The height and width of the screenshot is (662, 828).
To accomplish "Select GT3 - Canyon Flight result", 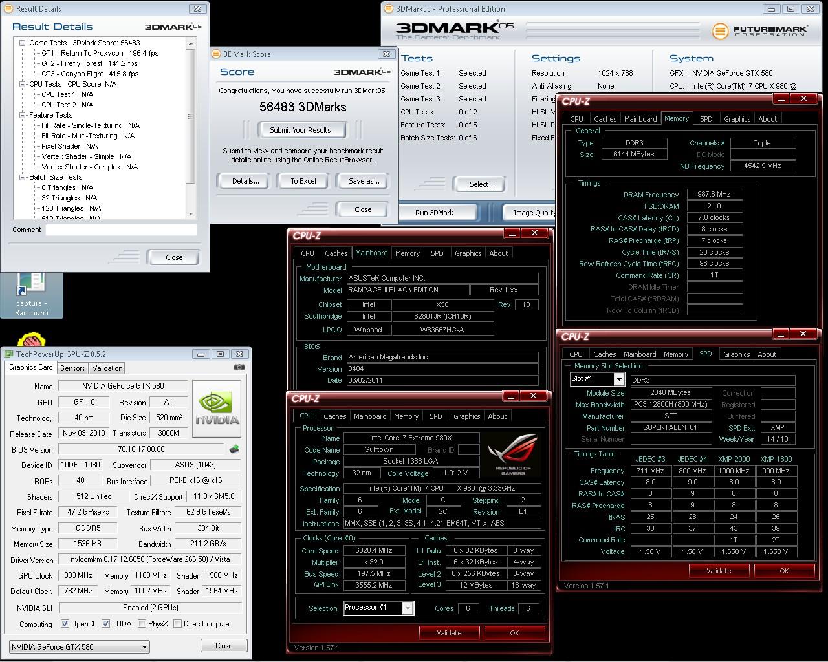I will point(90,74).
